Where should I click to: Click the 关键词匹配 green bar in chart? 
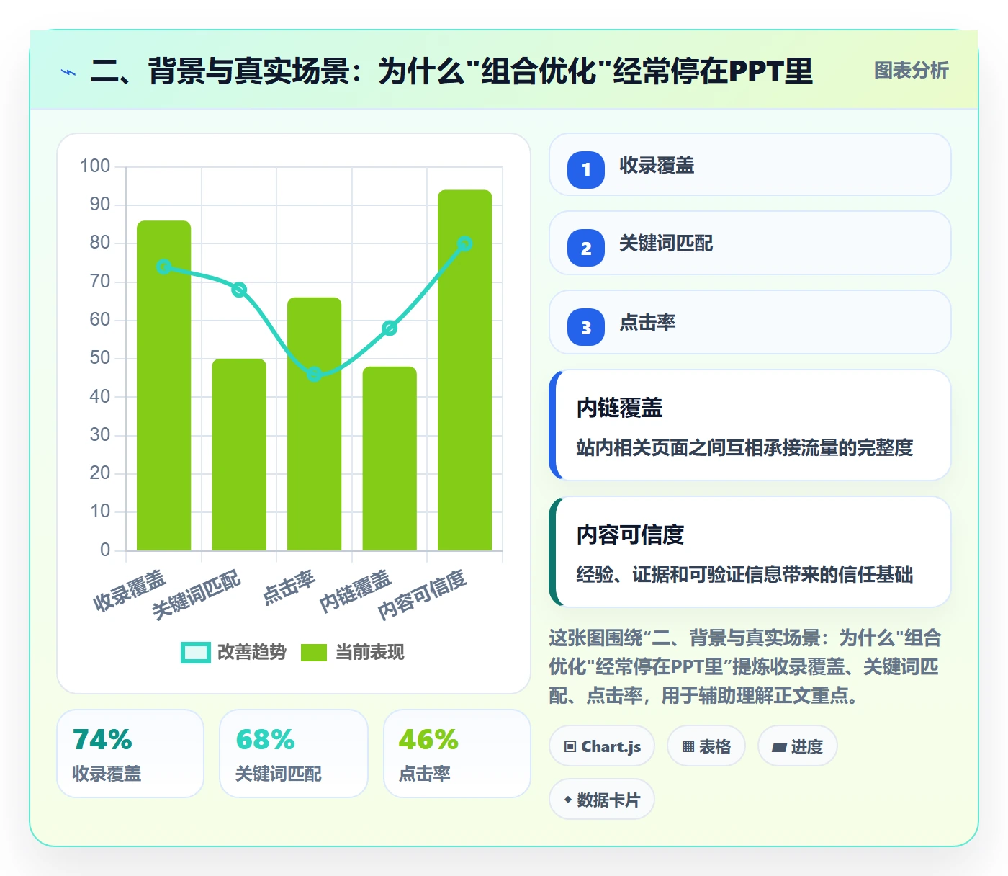click(x=239, y=455)
